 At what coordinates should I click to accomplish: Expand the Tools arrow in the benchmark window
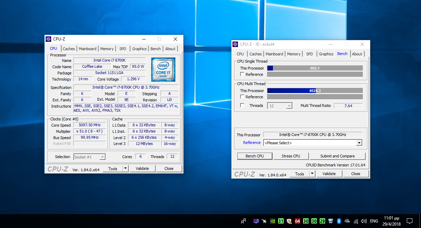pyautogui.click(x=312, y=174)
